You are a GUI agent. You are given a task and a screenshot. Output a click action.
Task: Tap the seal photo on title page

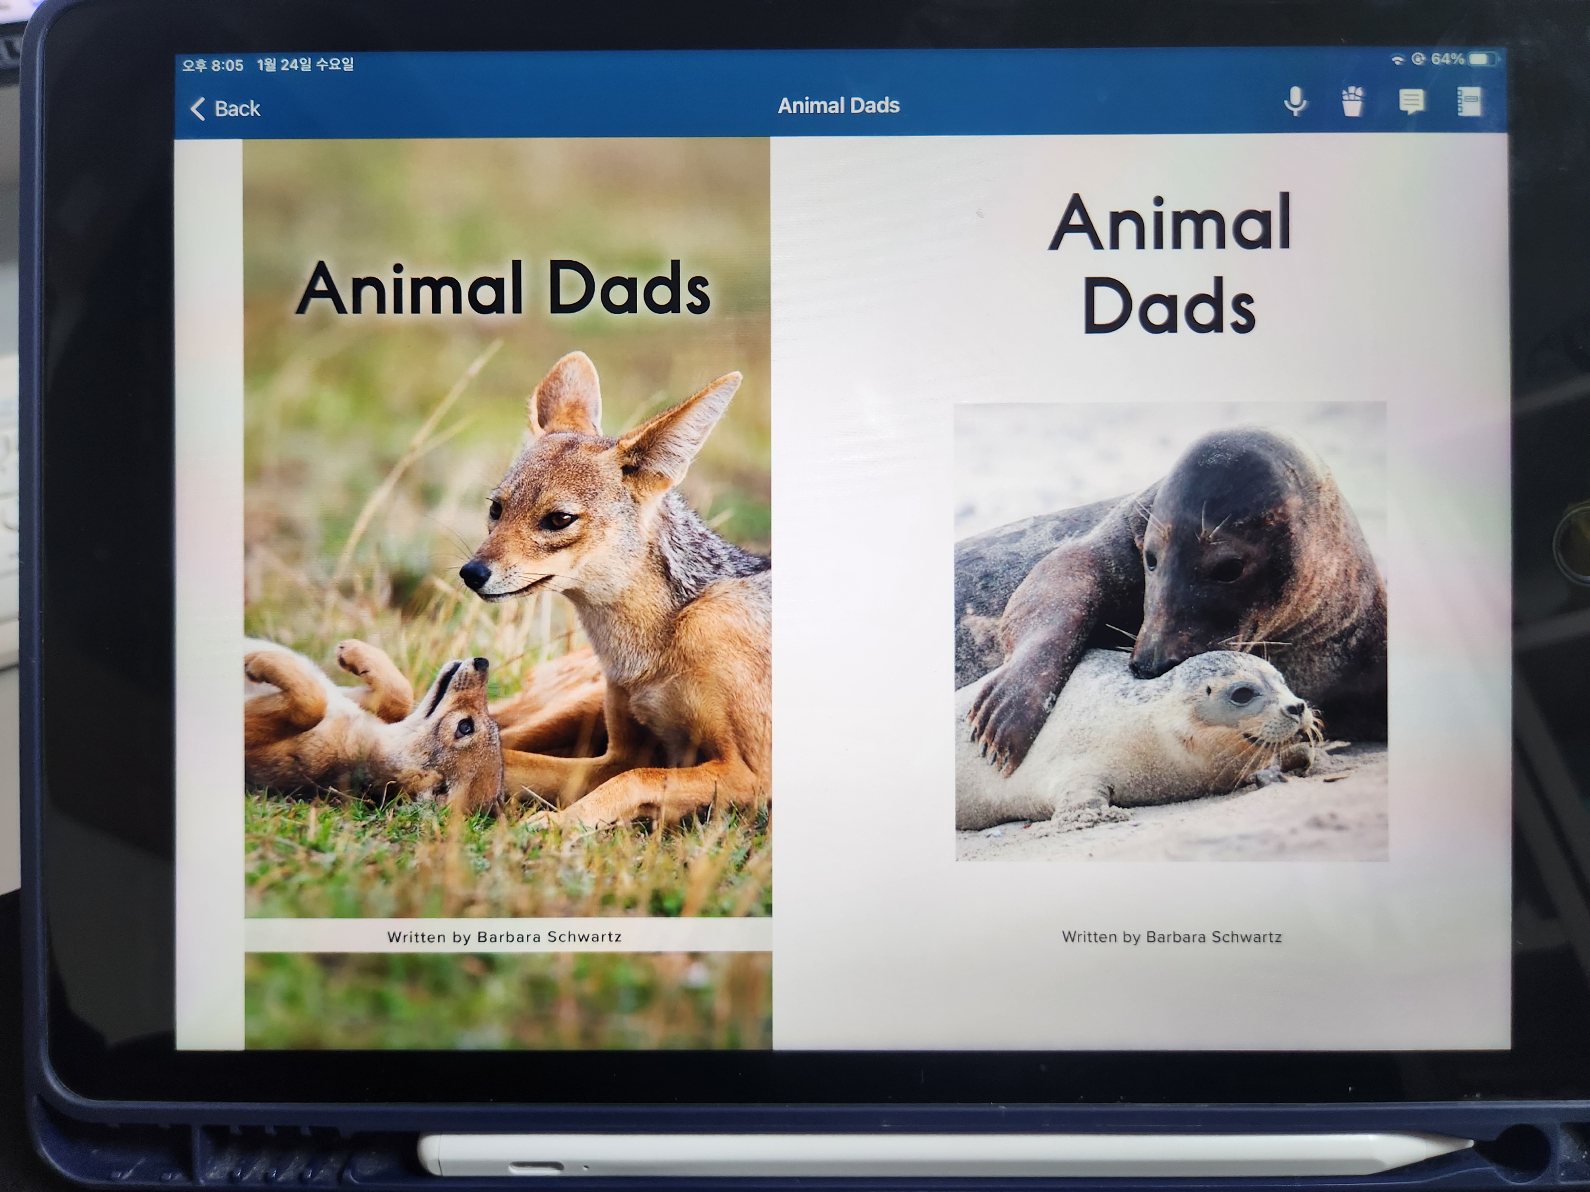1171,632
